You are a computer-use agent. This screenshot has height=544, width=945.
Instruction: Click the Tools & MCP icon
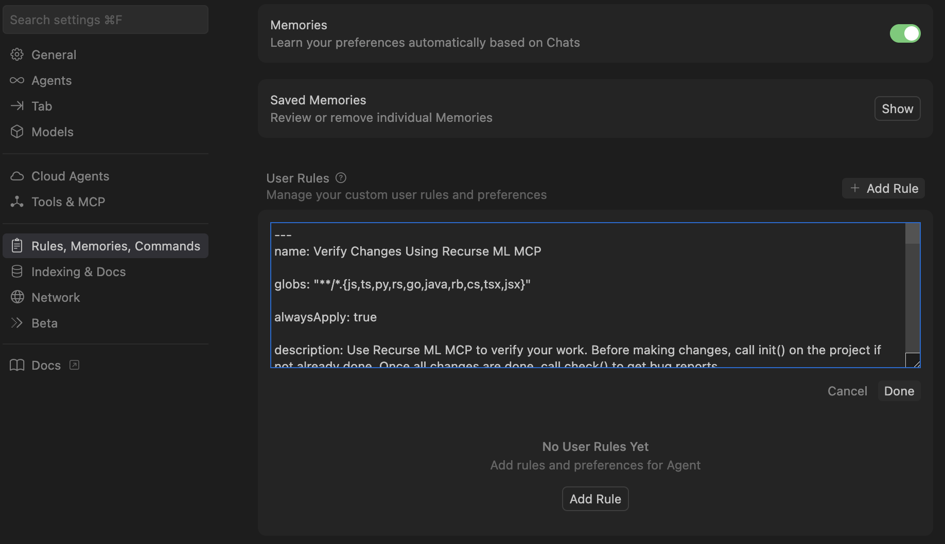(17, 202)
